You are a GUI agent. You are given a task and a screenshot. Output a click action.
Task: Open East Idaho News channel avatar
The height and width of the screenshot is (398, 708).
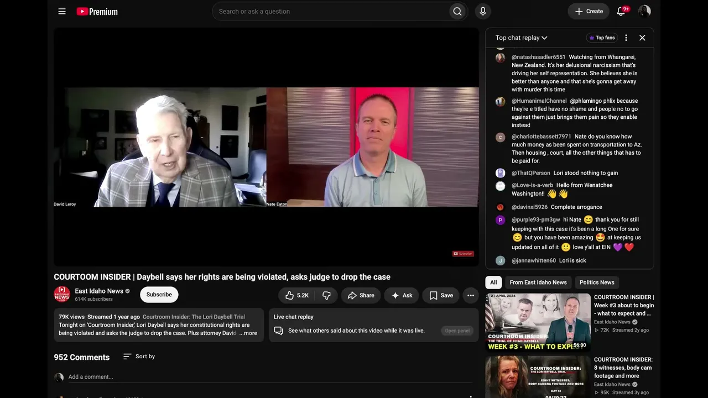[x=62, y=294]
